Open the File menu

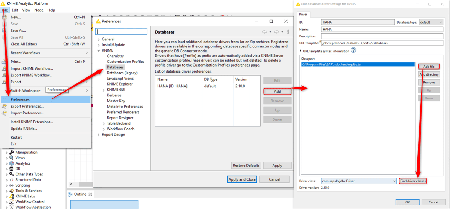(5, 10)
